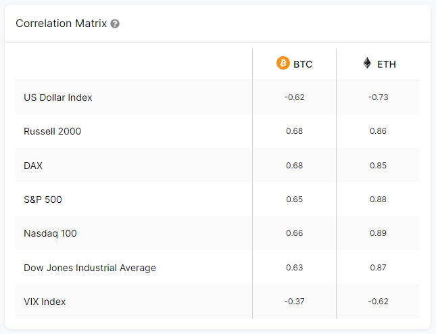Image resolution: width=436 pixels, height=334 pixels.
Task: Select the Nasdaq 100 row label
Action: tap(50, 234)
